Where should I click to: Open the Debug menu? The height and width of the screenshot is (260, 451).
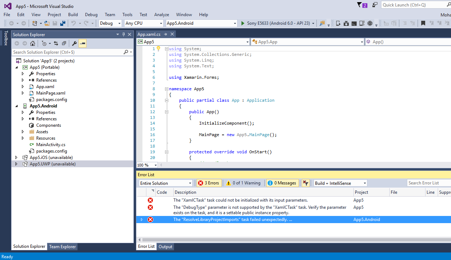pyautogui.click(x=91, y=15)
